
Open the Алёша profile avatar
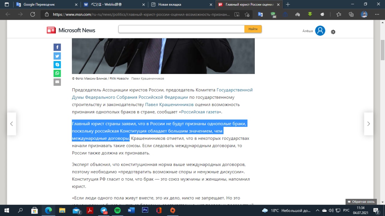point(320,31)
